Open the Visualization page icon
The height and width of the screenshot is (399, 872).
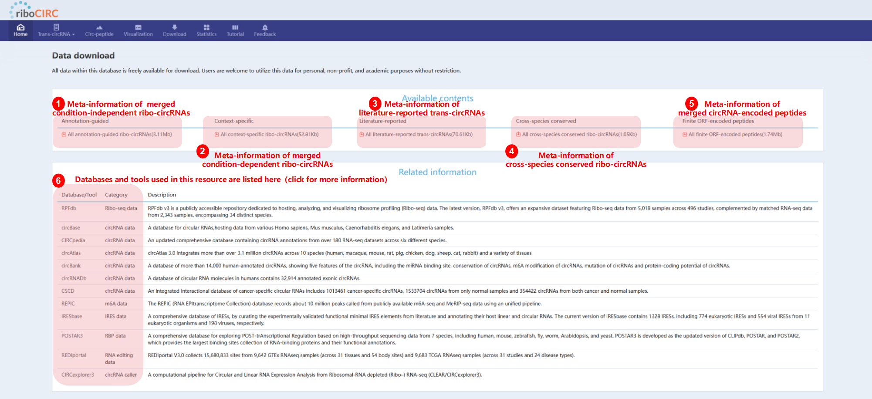tap(138, 27)
